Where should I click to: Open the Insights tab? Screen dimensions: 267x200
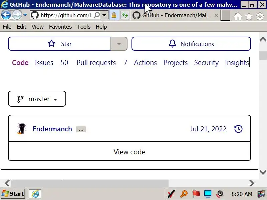tap(237, 63)
